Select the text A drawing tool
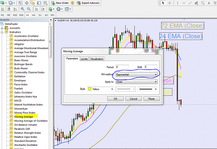217x149 pixels. tap(209, 3)
